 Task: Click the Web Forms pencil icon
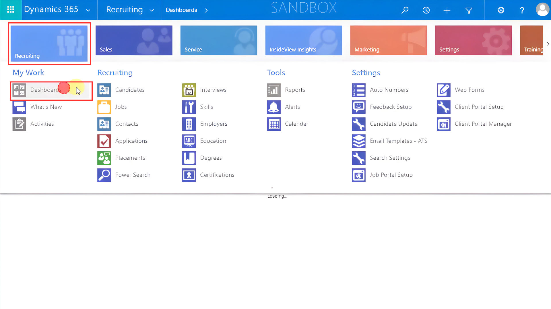tap(444, 90)
